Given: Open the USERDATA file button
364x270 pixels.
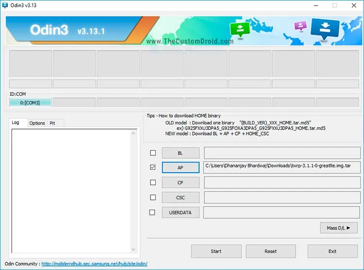Looking at the screenshot, I should (x=181, y=212).
